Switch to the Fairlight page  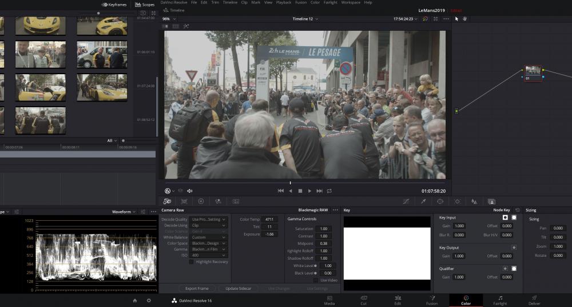coord(500,301)
